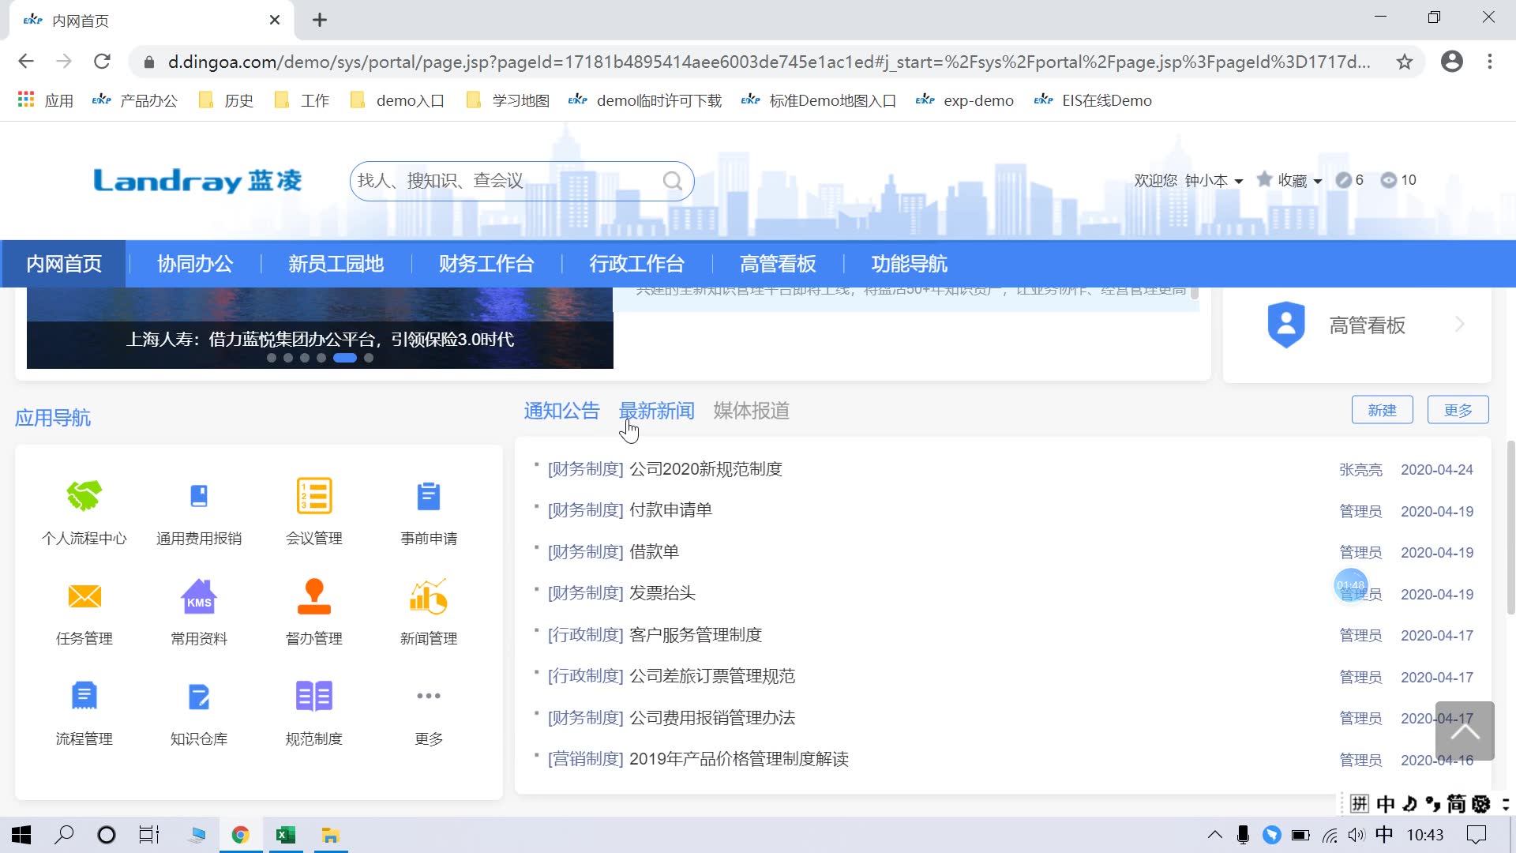Open the 个人流程中心 handshake icon

pyautogui.click(x=84, y=496)
